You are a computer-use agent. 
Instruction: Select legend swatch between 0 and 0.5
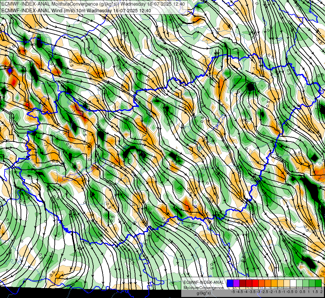[299, 283]
